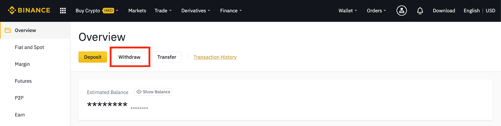Select Fiat and Spot in sidebar

[x=29, y=47]
